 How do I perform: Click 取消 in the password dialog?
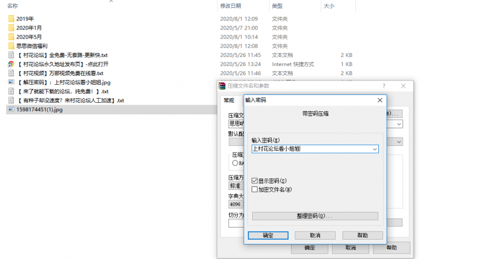pyautogui.click(x=315, y=235)
